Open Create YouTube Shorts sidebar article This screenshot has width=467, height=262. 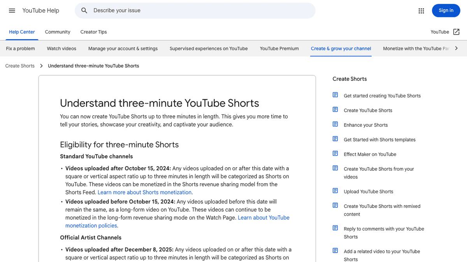(368, 111)
